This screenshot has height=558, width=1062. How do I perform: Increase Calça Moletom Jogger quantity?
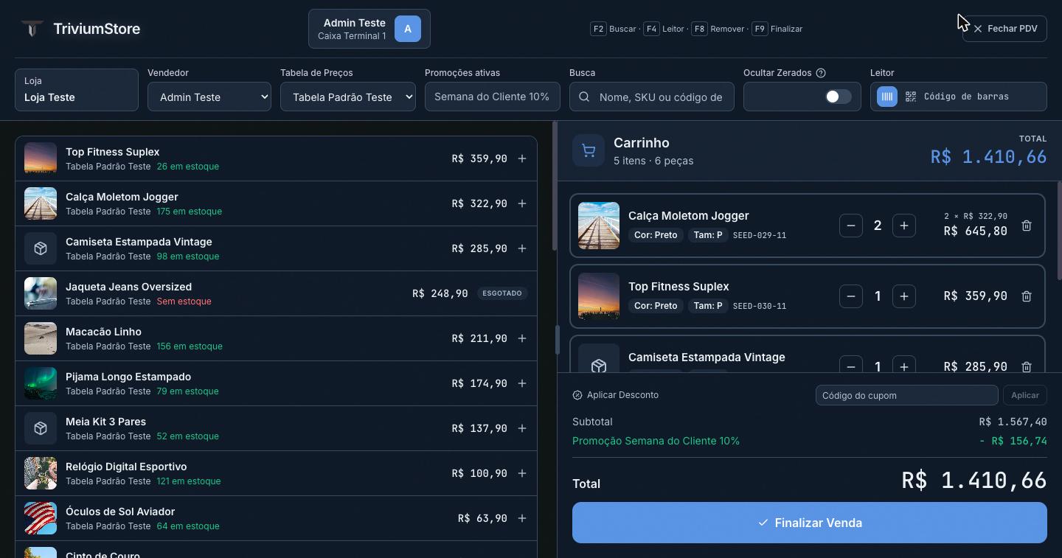pos(904,226)
